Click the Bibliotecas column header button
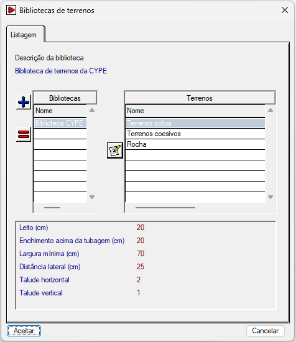This screenshot has height=342, width=296. [65, 98]
